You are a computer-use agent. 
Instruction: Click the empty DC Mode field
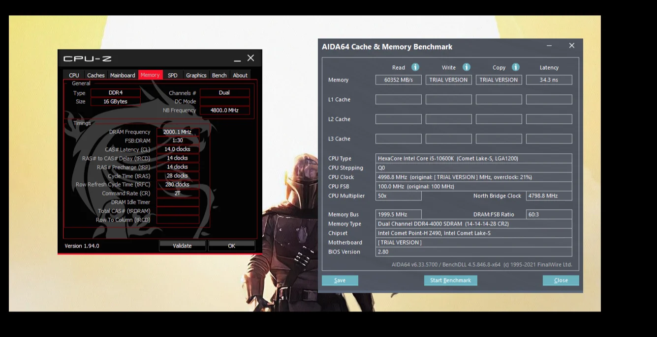tap(224, 101)
